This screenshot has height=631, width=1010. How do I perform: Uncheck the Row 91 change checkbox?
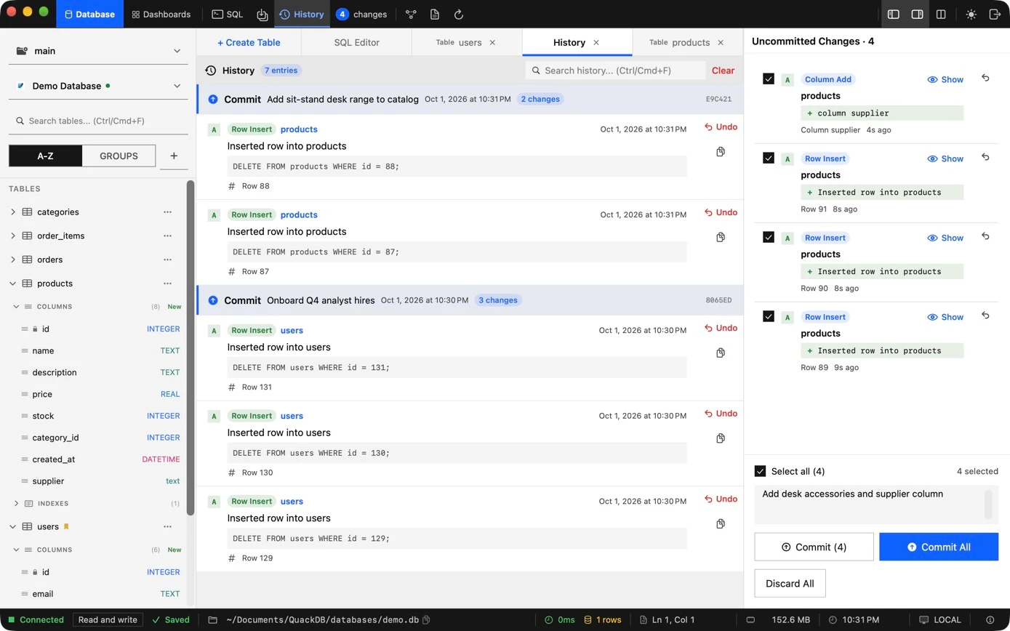(x=769, y=158)
